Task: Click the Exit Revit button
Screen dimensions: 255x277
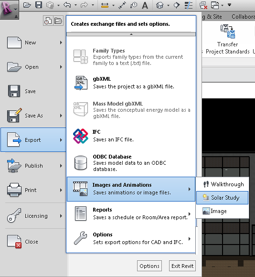Action: coord(182,266)
